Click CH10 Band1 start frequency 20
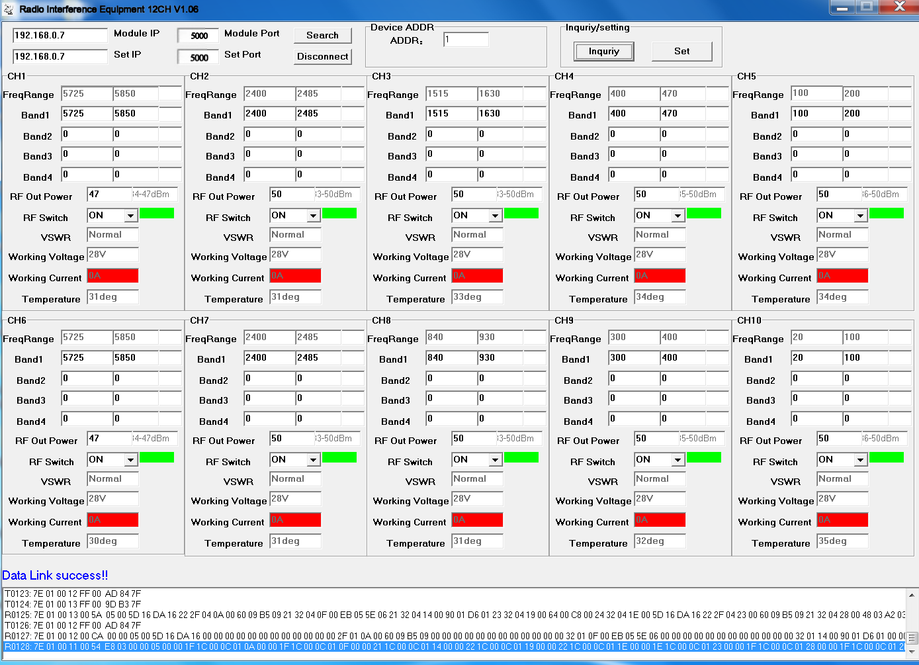 817,358
